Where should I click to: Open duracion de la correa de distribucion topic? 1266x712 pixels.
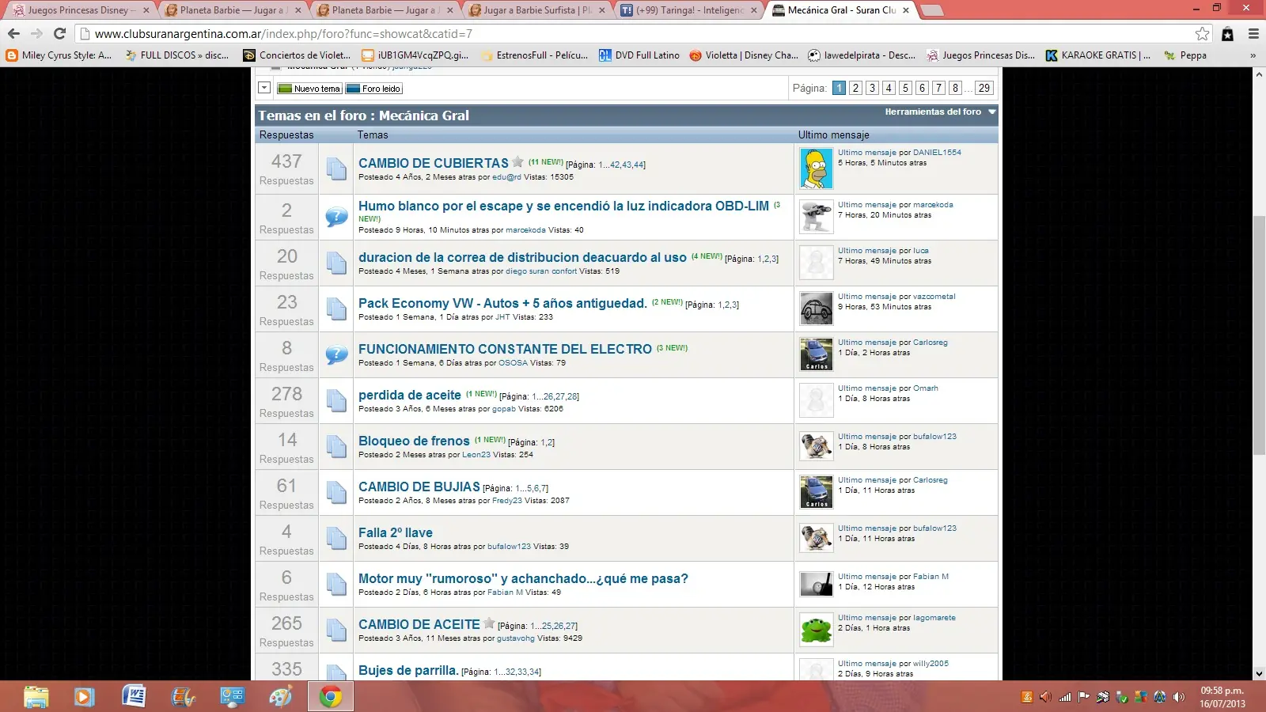[522, 257]
